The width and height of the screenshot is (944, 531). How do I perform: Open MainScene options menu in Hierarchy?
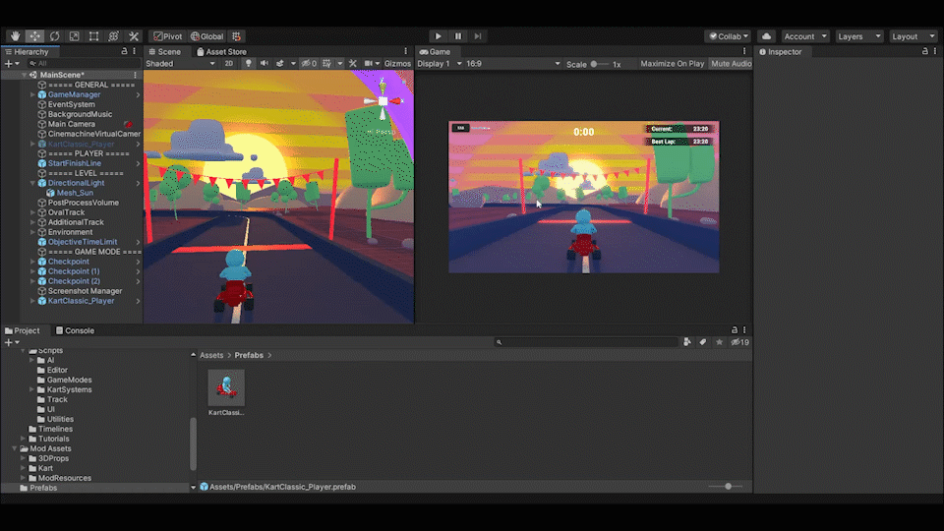tap(135, 75)
